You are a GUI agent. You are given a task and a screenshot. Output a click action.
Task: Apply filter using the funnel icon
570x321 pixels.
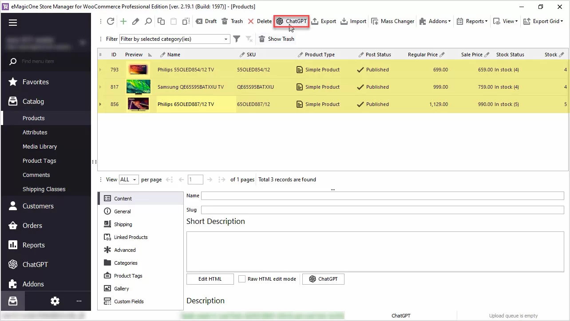pyautogui.click(x=237, y=39)
